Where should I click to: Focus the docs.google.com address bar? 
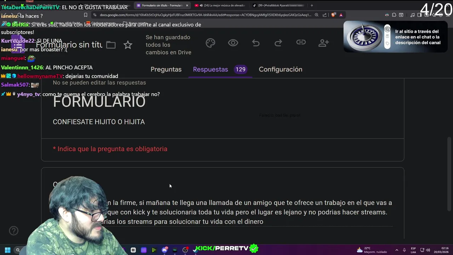click(x=205, y=15)
